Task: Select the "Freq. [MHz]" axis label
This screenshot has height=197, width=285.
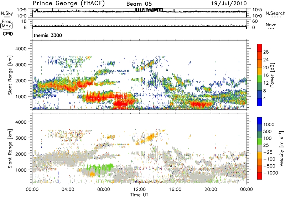Action: click(x=6, y=24)
